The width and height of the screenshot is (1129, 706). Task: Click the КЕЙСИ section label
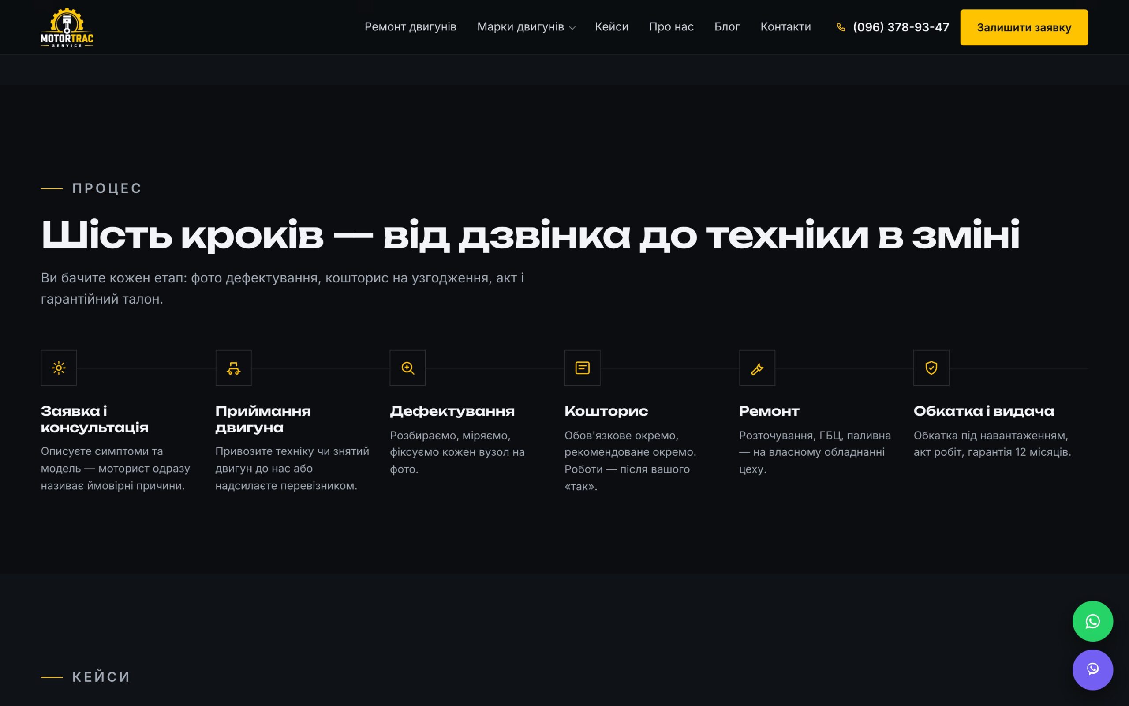(x=101, y=676)
